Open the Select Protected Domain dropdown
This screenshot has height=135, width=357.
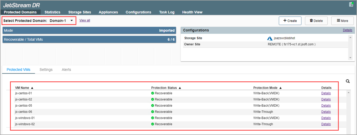click(72, 21)
